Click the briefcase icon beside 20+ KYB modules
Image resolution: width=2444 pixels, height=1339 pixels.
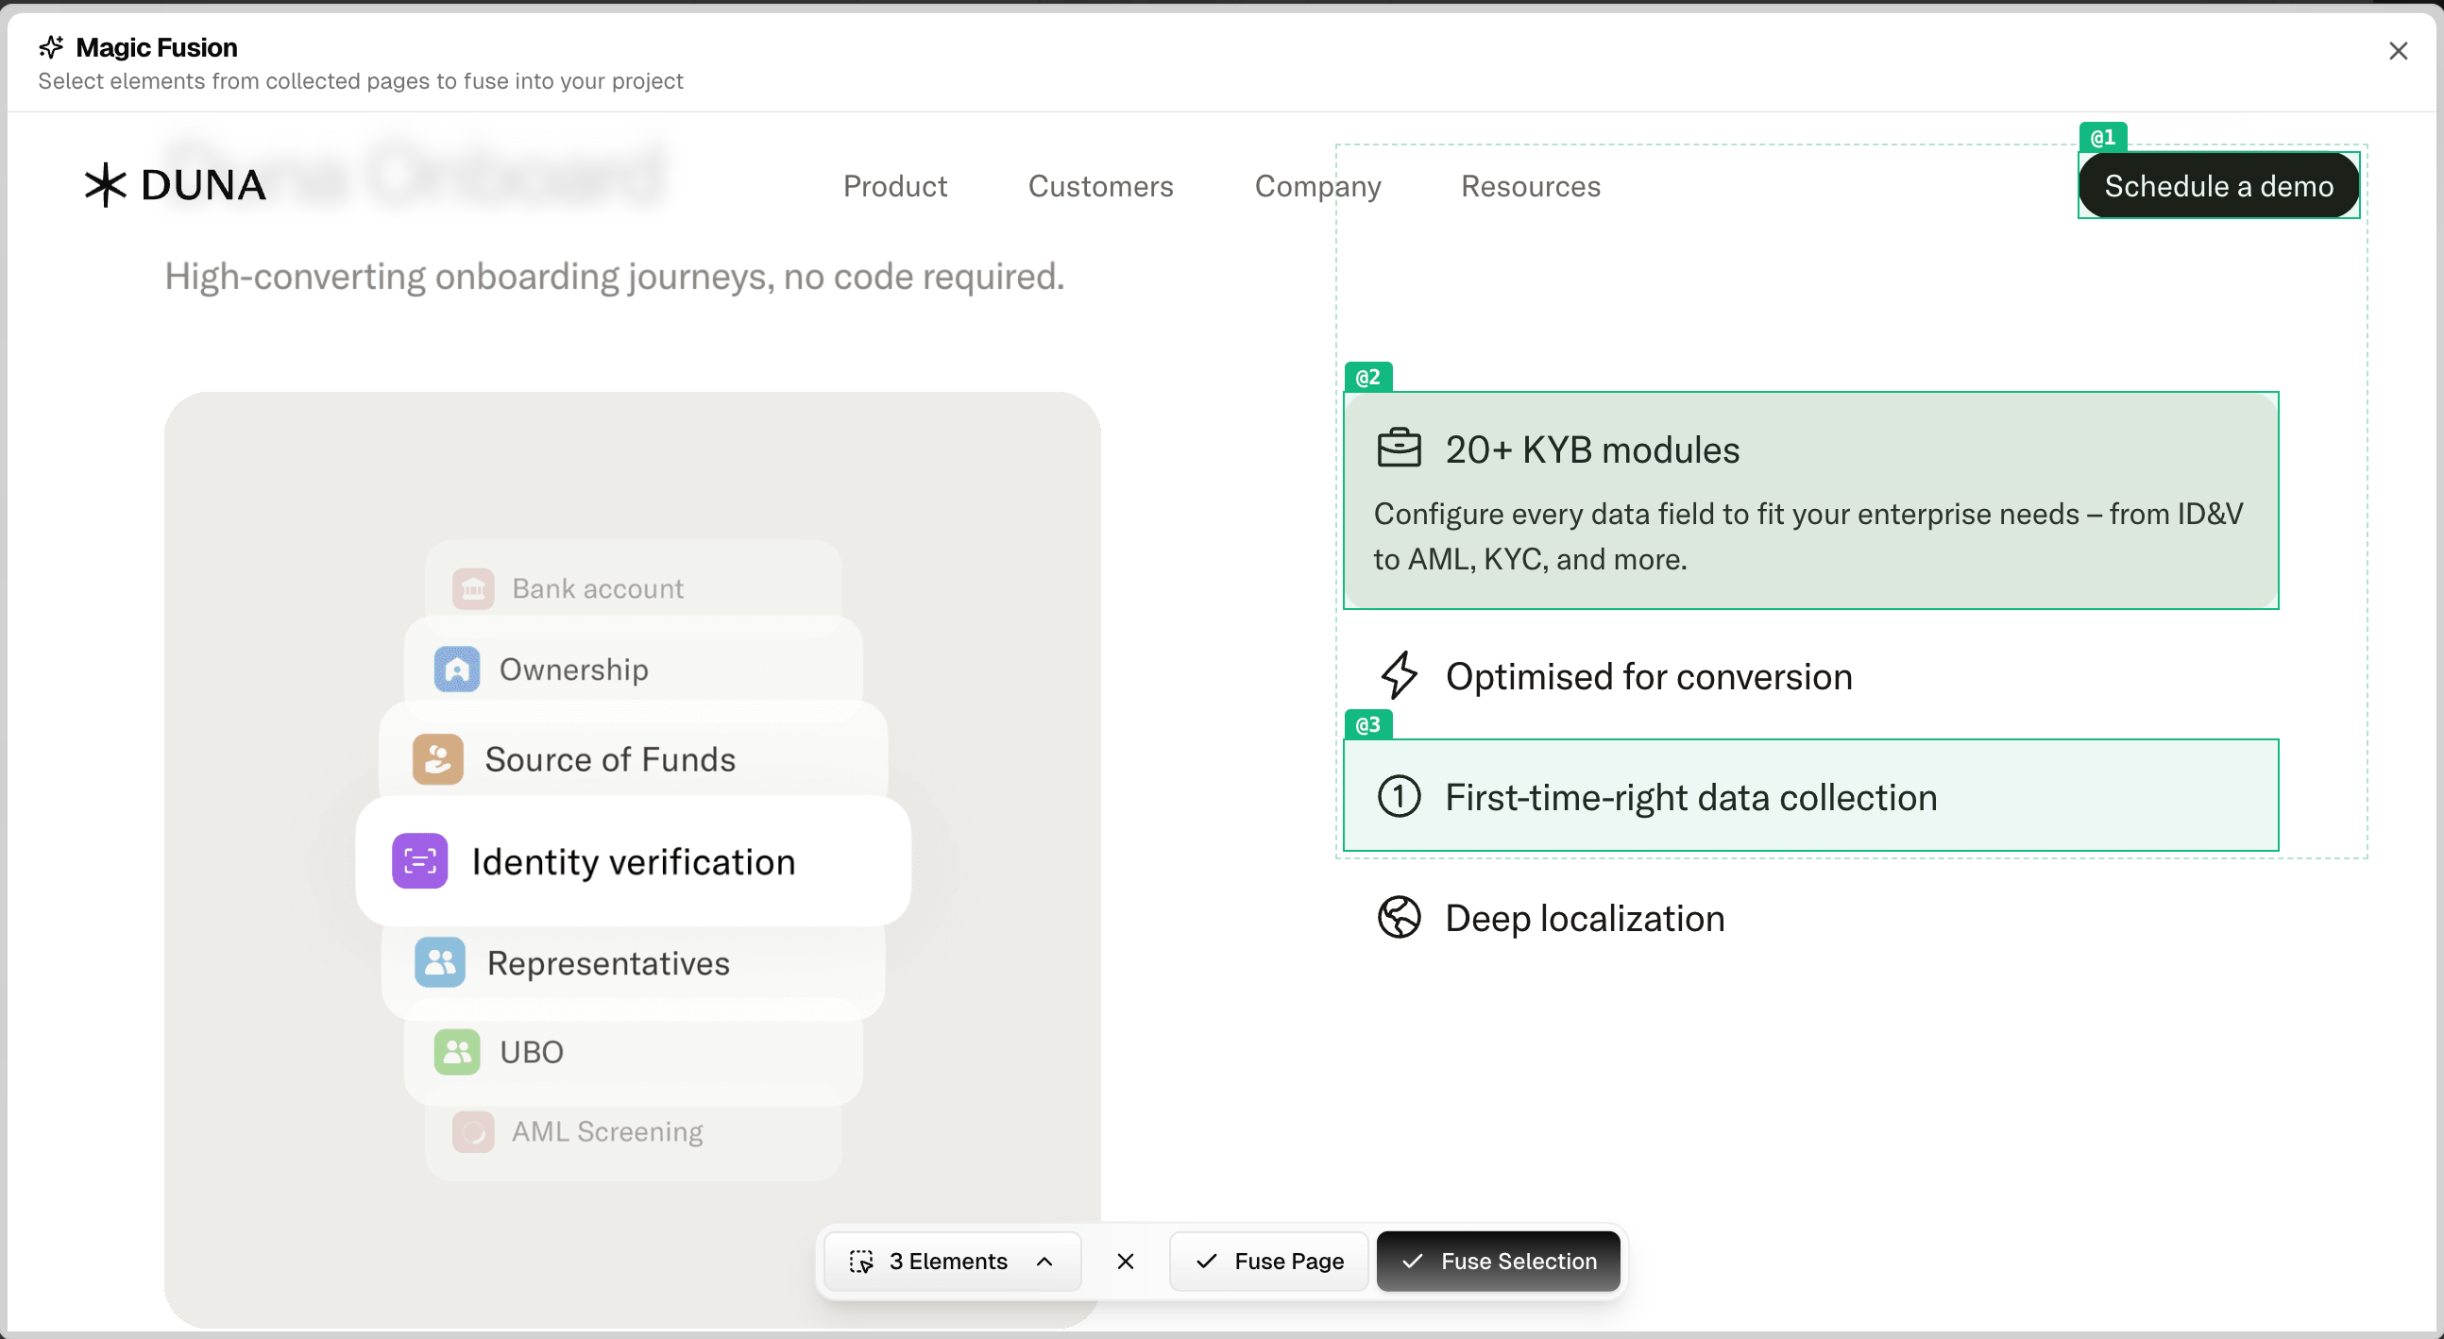click(x=1399, y=448)
